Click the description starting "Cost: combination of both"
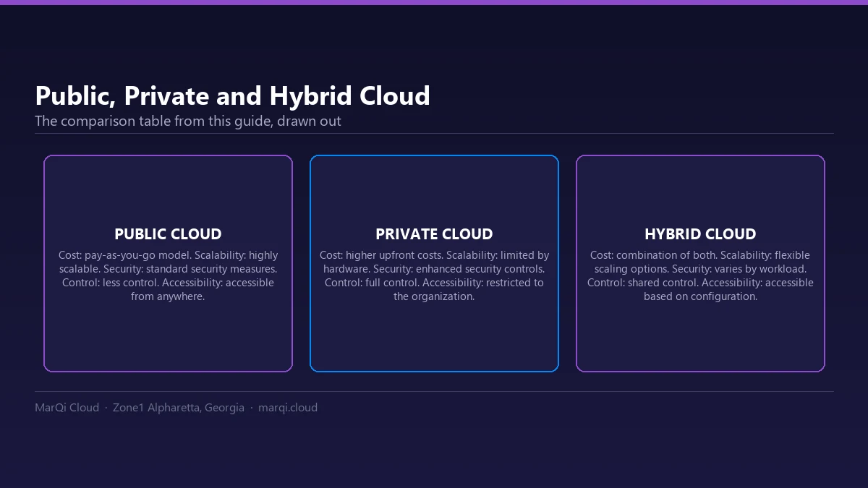The width and height of the screenshot is (868, 488). pos(700,275)
